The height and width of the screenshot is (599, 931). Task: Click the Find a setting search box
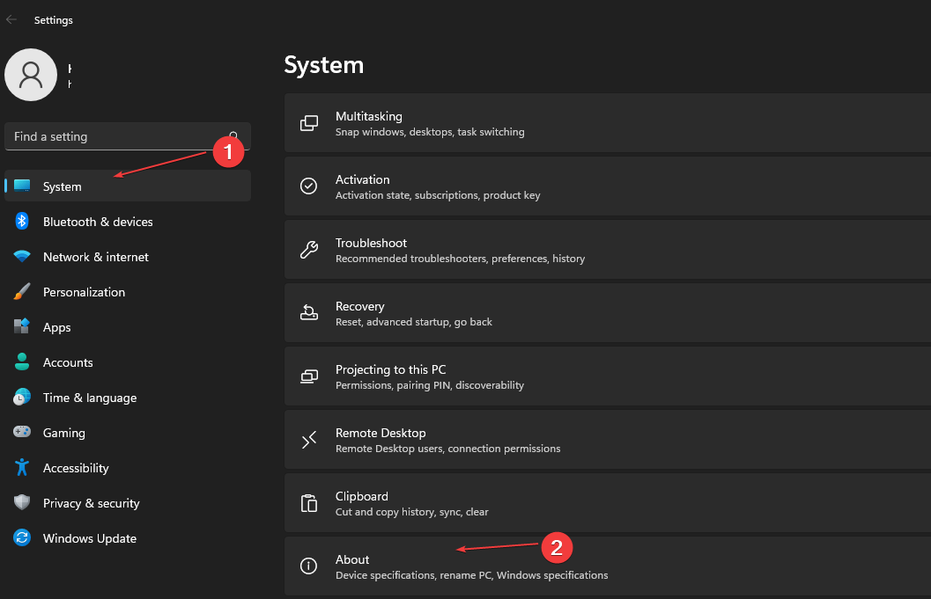click(115, 136)
